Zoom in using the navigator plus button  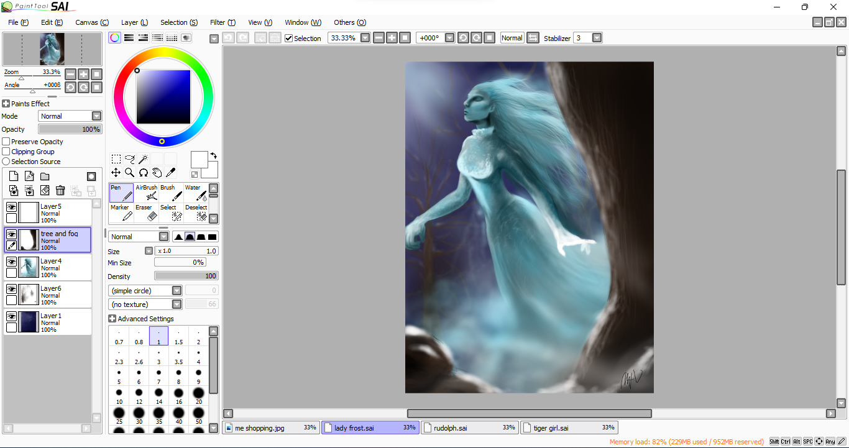84,74
